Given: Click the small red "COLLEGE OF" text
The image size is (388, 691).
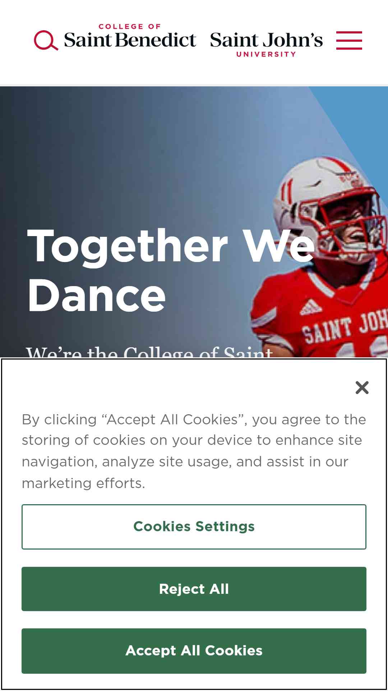Looking at the screenshot, I should 130,26.
